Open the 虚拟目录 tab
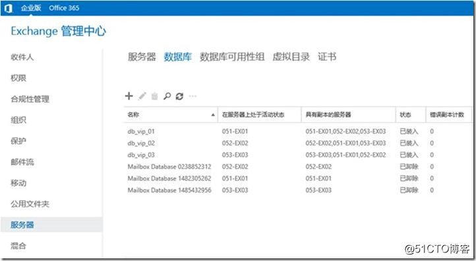The width and height of the screenshot is (476, 261). (x=291, y=57)
